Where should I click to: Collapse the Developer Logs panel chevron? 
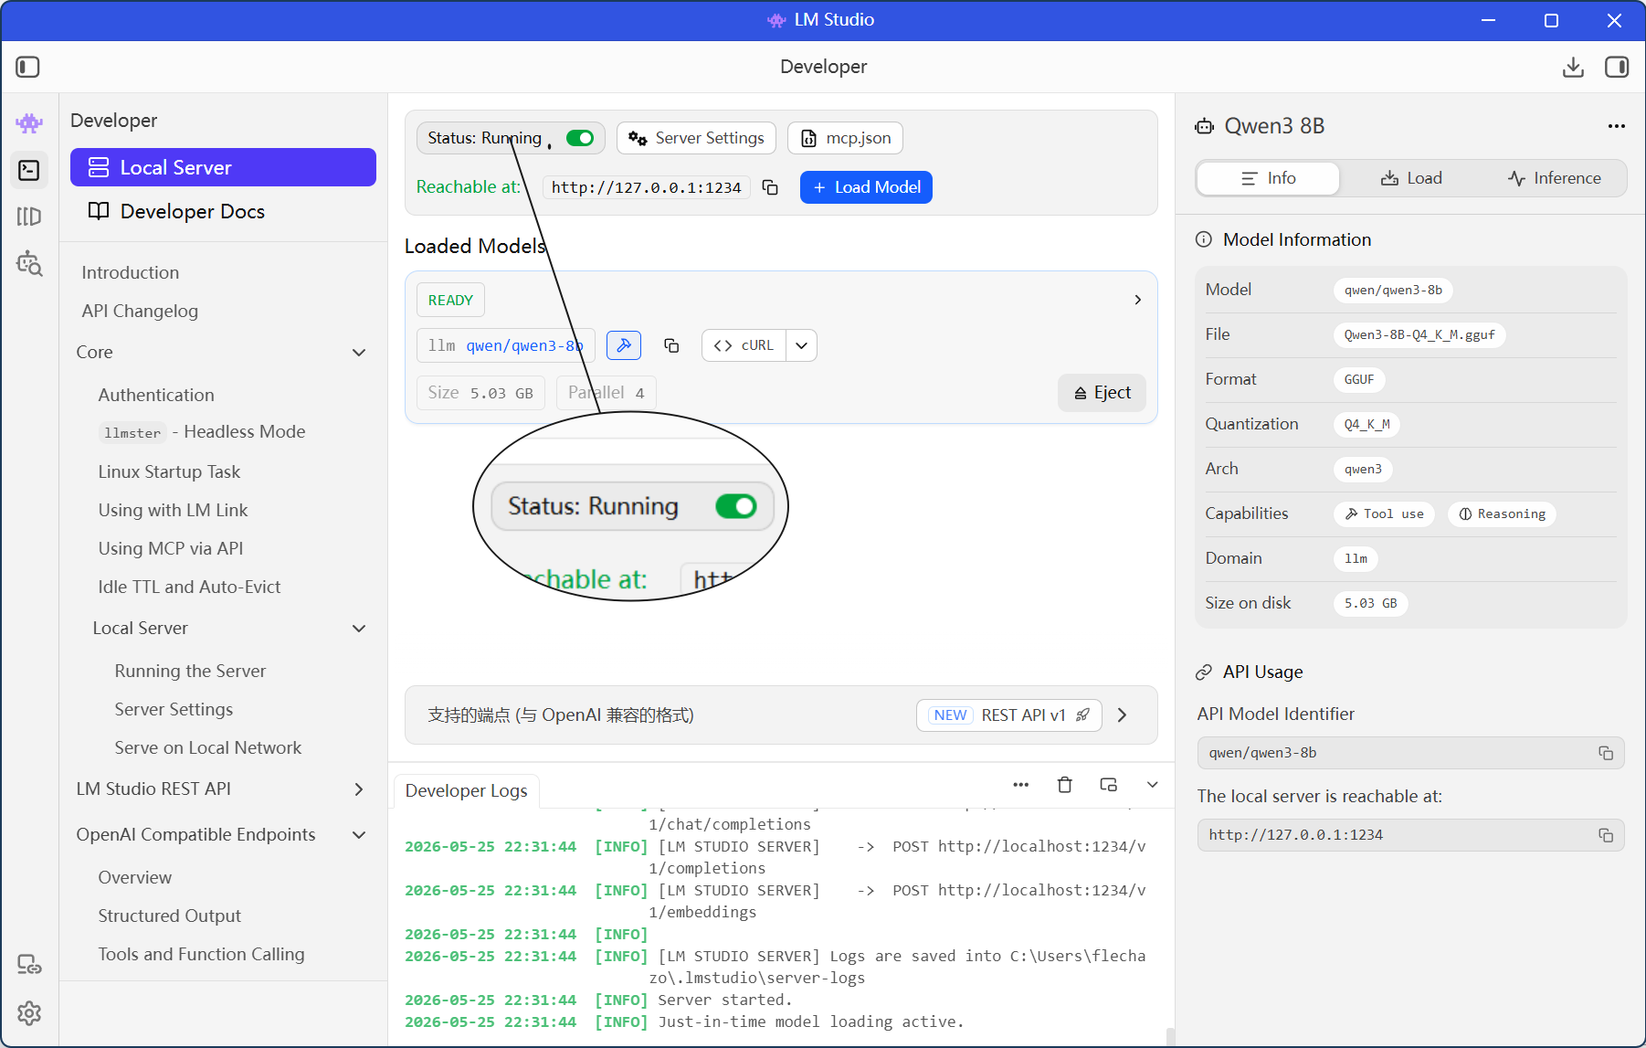(1153, 785)
